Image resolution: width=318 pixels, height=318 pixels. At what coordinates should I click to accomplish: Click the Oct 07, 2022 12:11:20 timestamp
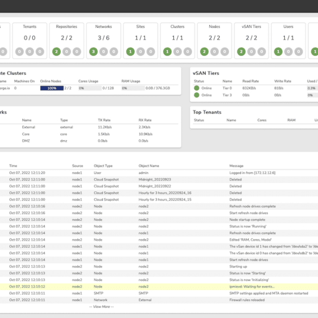27,173
